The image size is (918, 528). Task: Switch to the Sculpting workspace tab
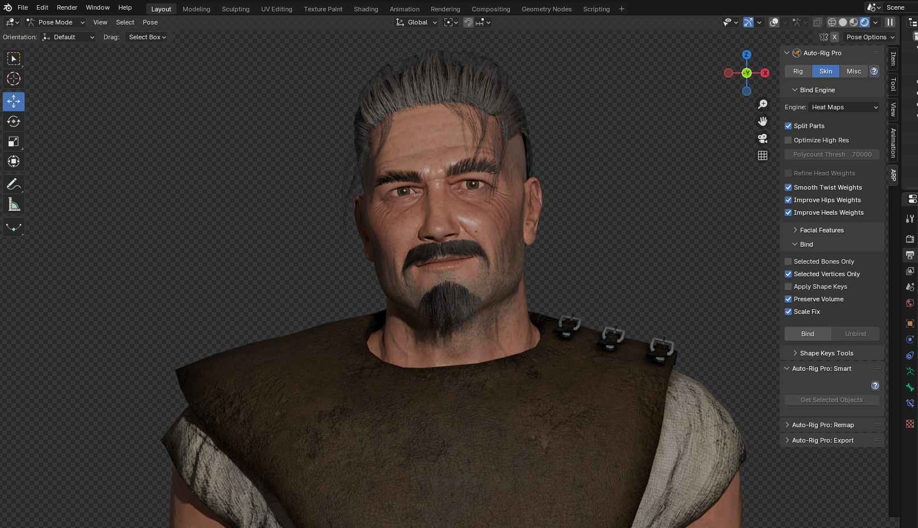click(236, 9)
